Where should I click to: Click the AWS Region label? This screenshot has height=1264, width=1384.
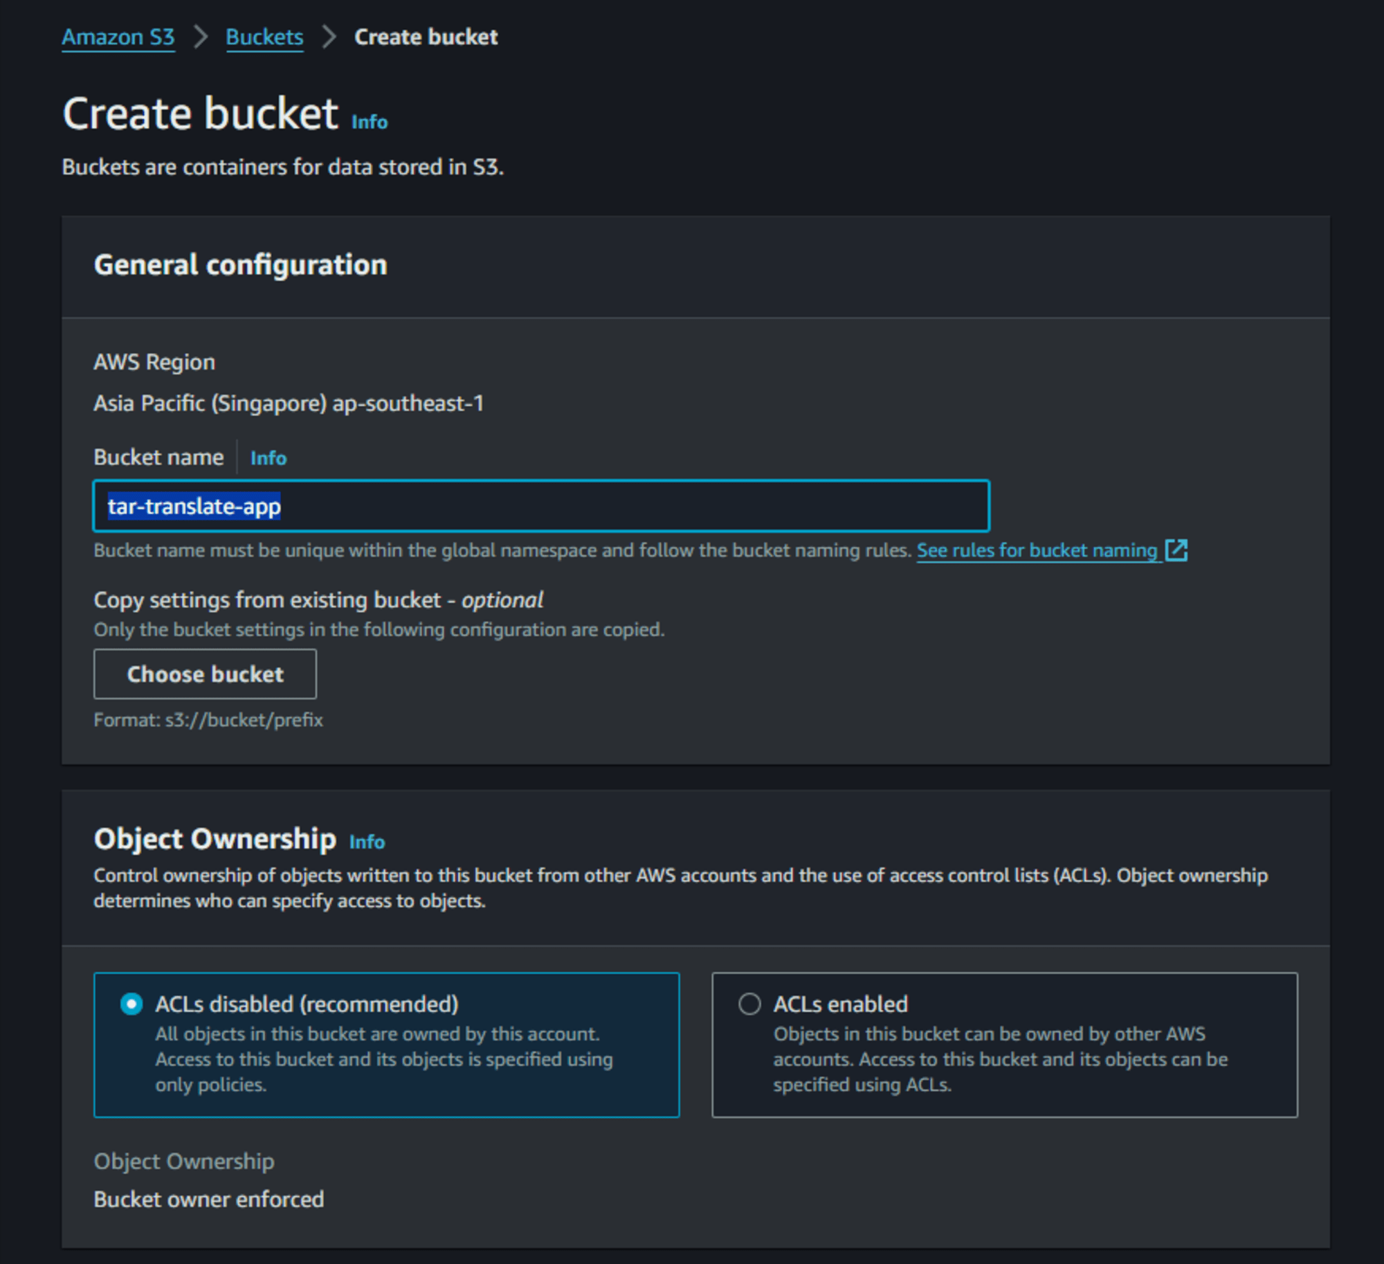click(154, 362)
